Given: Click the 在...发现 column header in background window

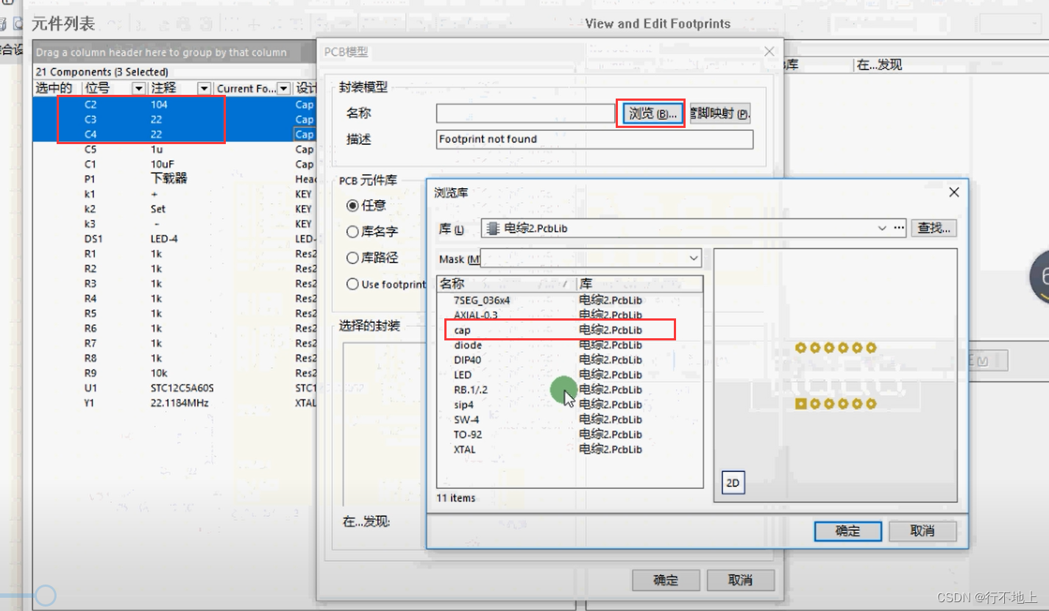Looking at the screenshot, I should (x=879, y=65).
